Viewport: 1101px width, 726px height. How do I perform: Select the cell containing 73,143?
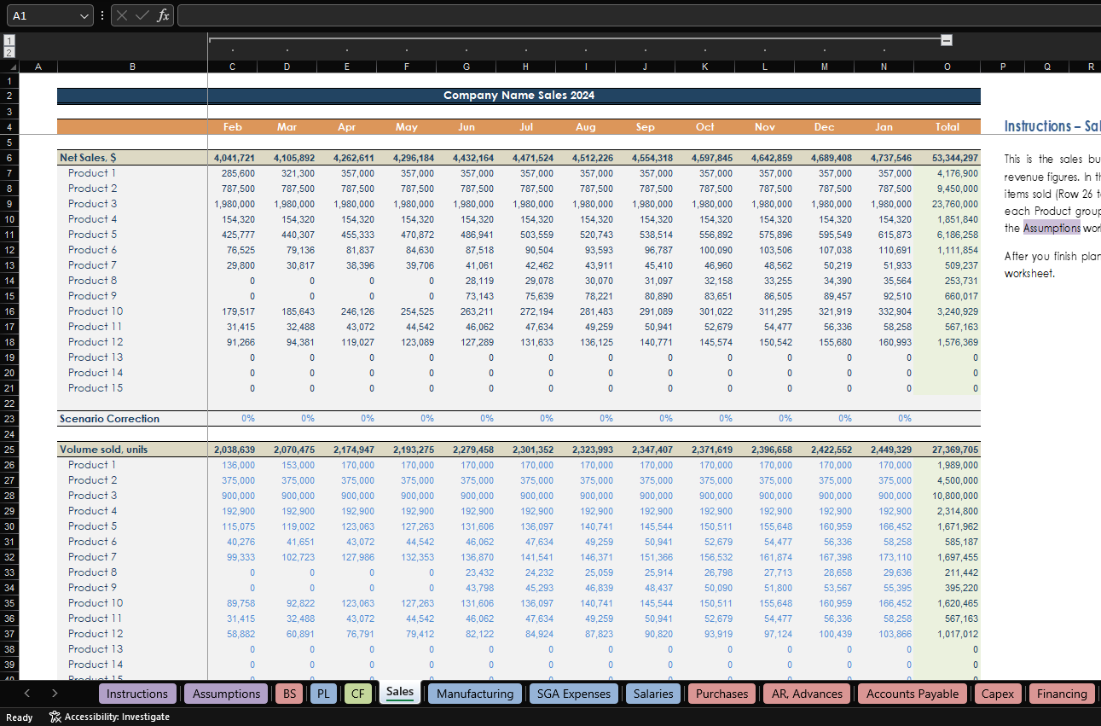[x=466, y=296]
